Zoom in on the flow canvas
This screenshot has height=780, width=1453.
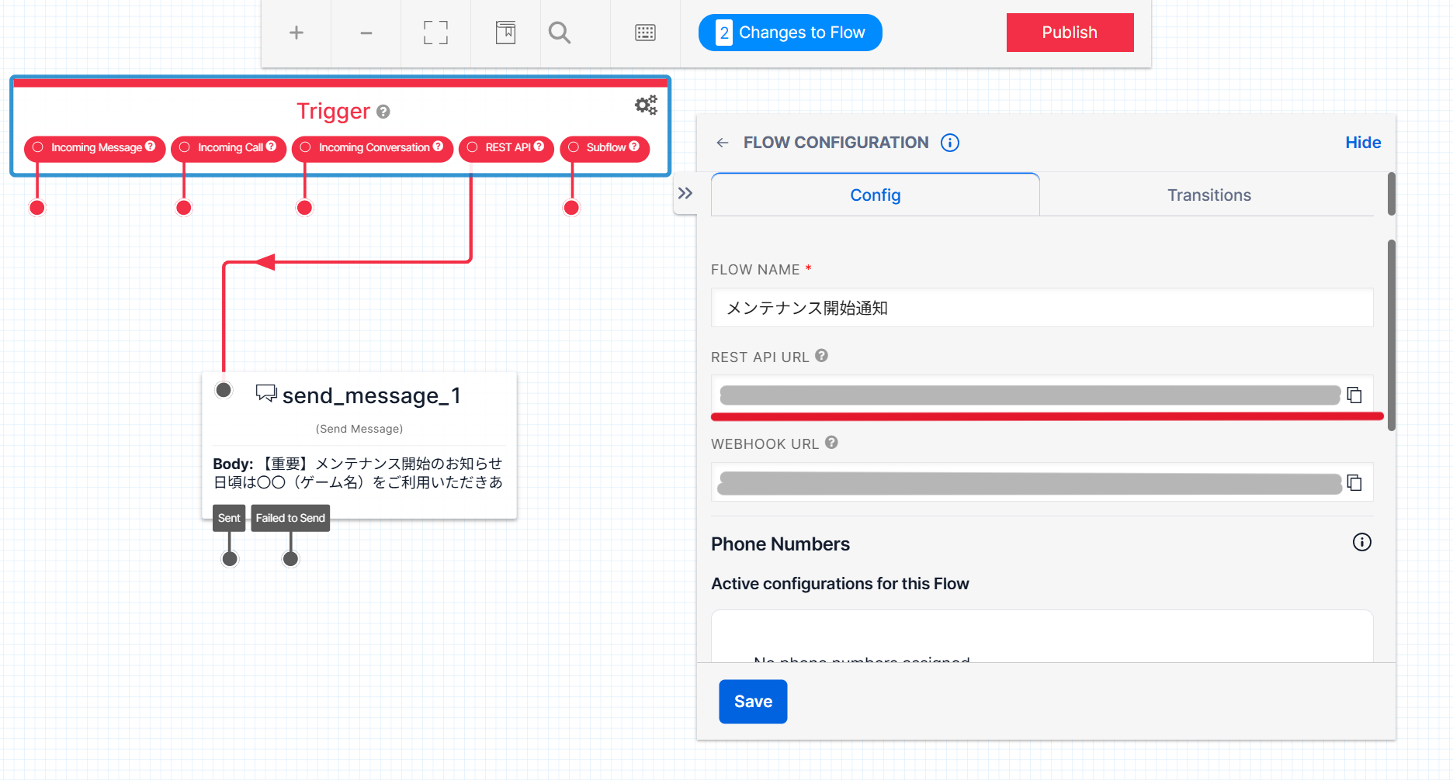(x=296, y=33)
